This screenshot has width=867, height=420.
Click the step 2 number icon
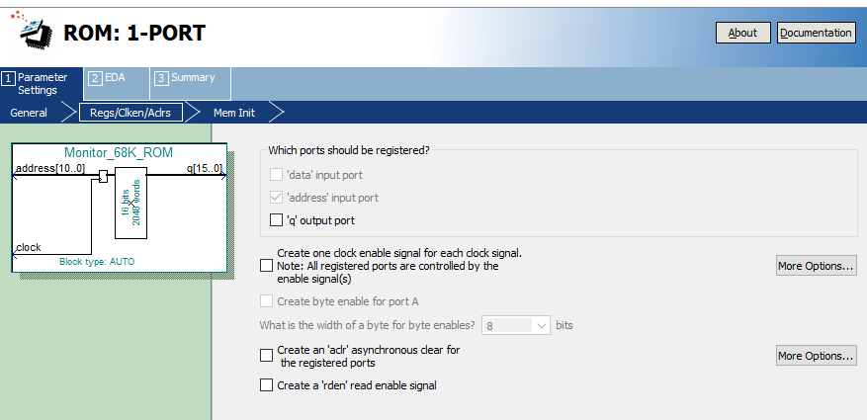pos(95,77)
